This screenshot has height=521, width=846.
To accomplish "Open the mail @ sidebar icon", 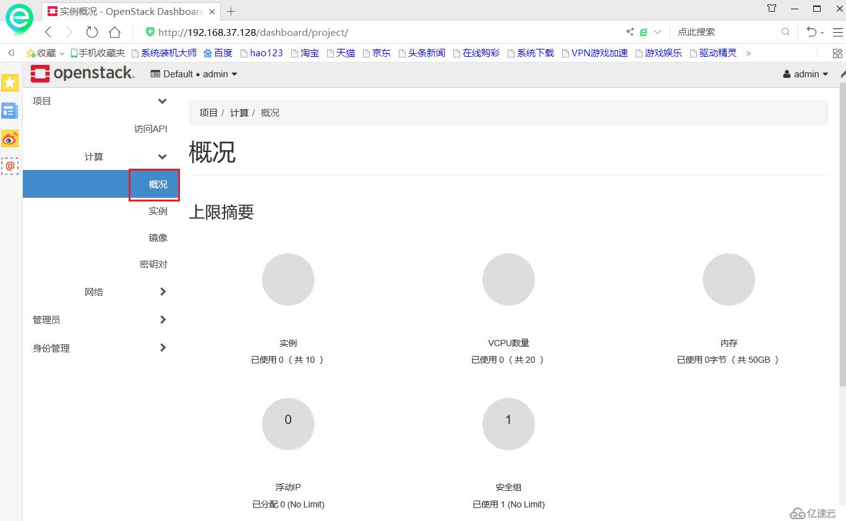I will click(x=10, y=166).
